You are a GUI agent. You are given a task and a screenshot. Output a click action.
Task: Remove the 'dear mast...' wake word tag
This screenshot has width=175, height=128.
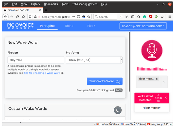(157, 79)
